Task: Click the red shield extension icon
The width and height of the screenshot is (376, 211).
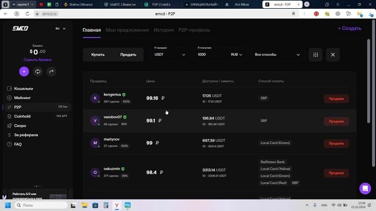Action: 316,14
